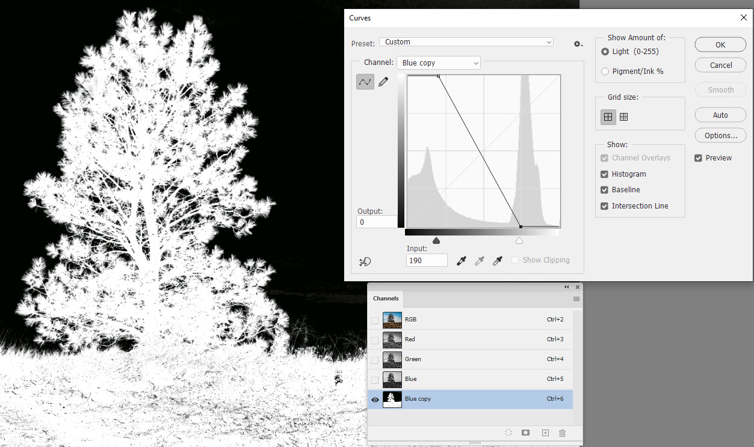Image resolution: width=754 pixels, height=447 pixels.
Task: Switch to edit points curve mode
Action: (x=365, y=82)
